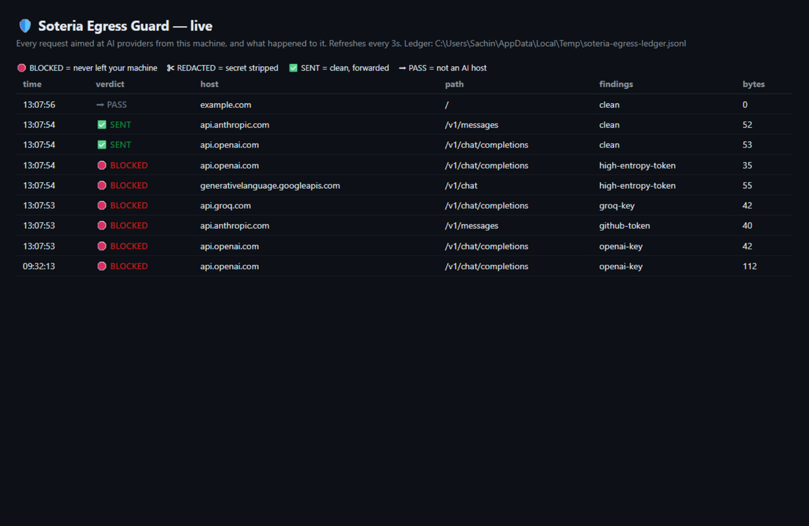Viewport: 809px width, 526px height.
Task: Click '/v1/messages' path in the 52-byte row
Action: pyautogui.click(x=471, y=125)
